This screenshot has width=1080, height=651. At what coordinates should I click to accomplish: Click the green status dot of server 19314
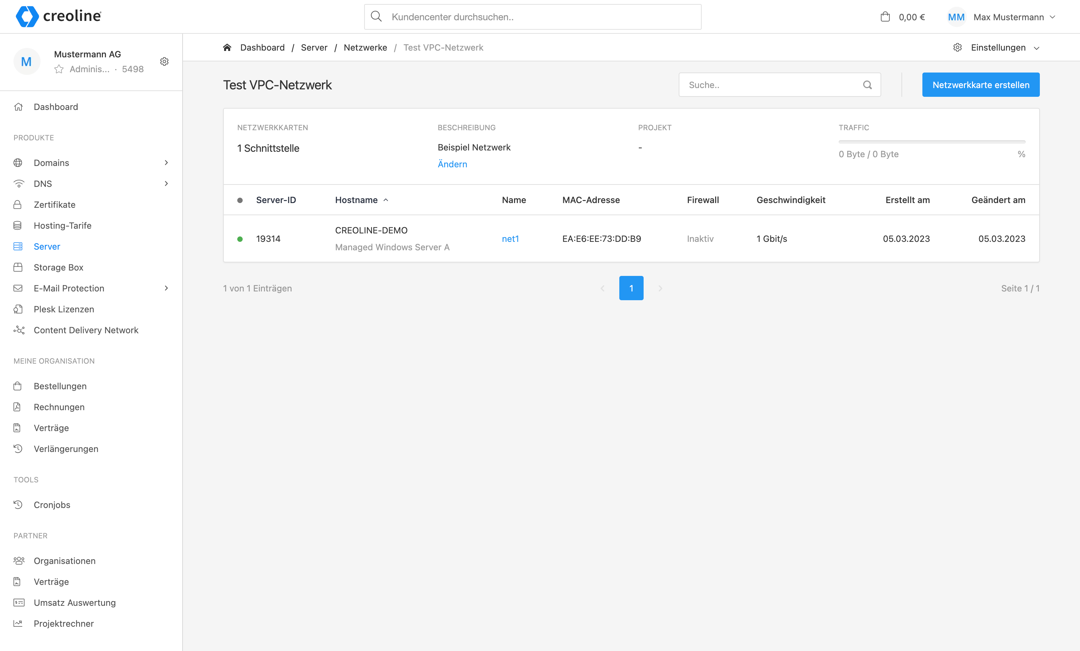[240, 239]
